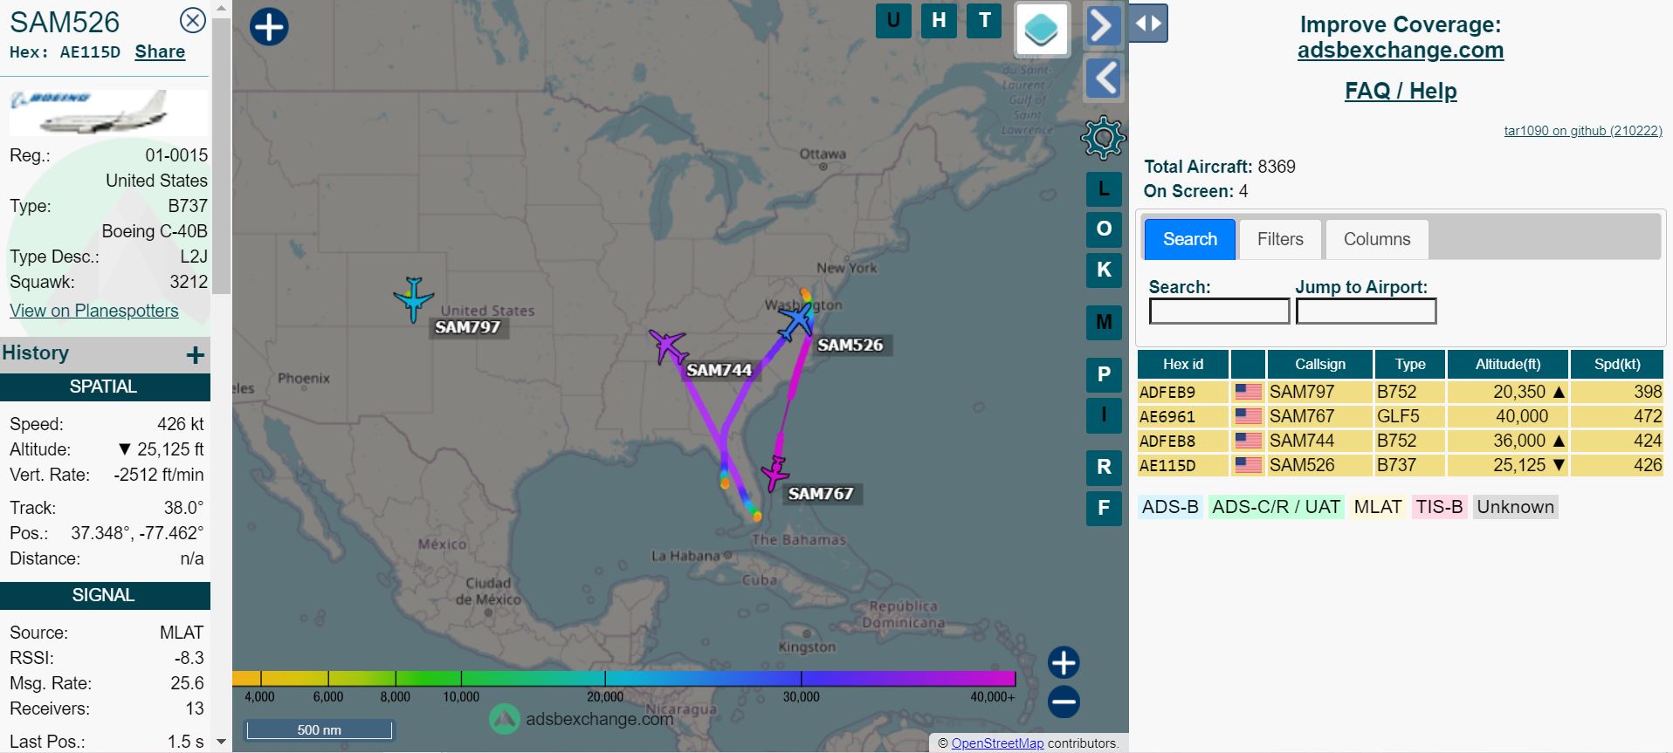Click the Share link next to Hex AE115D
The image size is (1673, 753).
point(160,51)
